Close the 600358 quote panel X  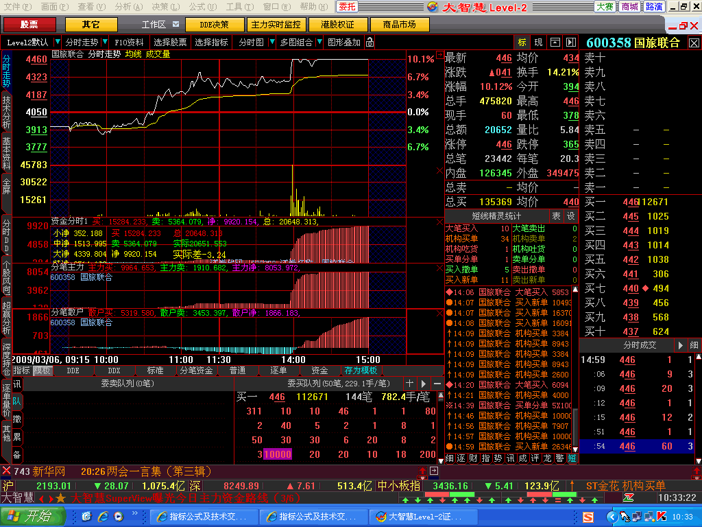pyautogui.click(x=694, y=43)
